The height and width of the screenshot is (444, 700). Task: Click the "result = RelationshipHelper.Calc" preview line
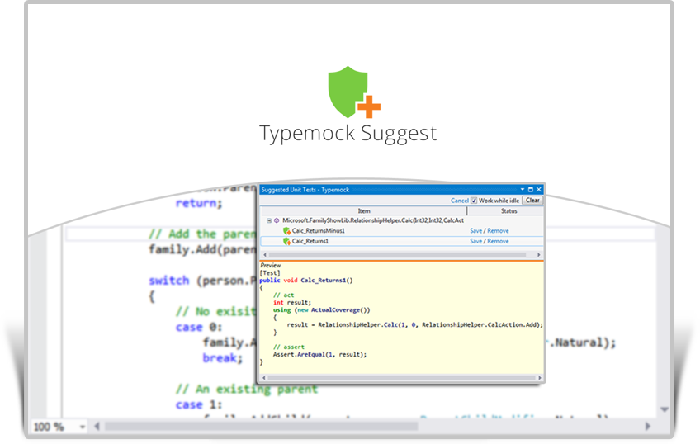click(x=414, y=324)
